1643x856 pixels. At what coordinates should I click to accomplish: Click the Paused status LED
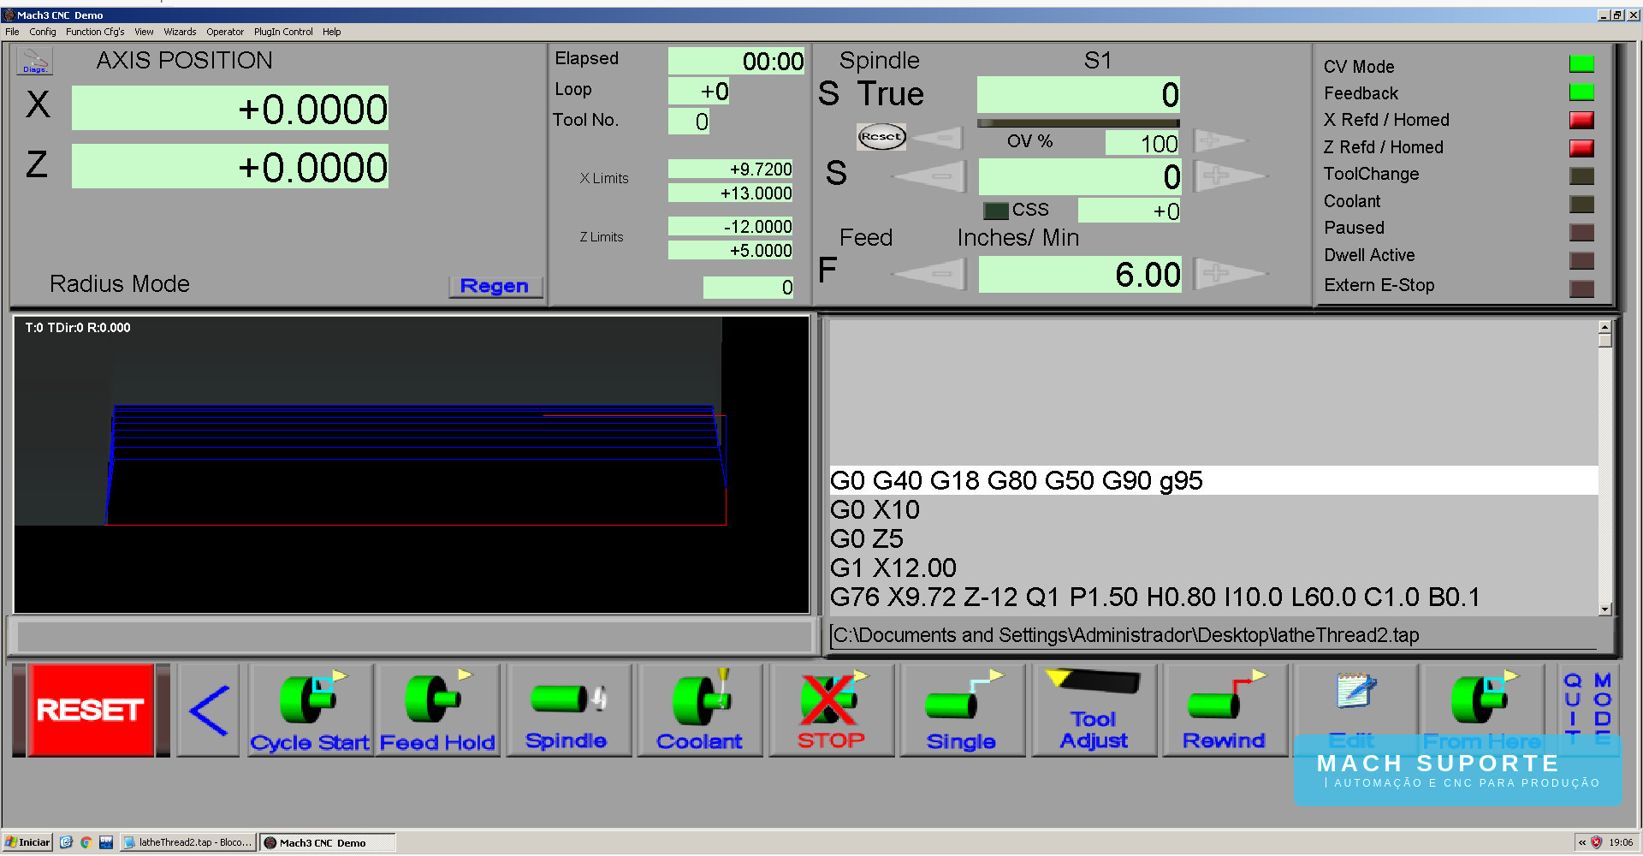[x=1581, y=232]
